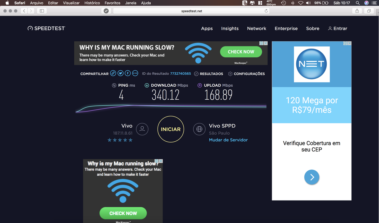
Task: Click the five-star Vivo rating
Action: coord(120,140)
